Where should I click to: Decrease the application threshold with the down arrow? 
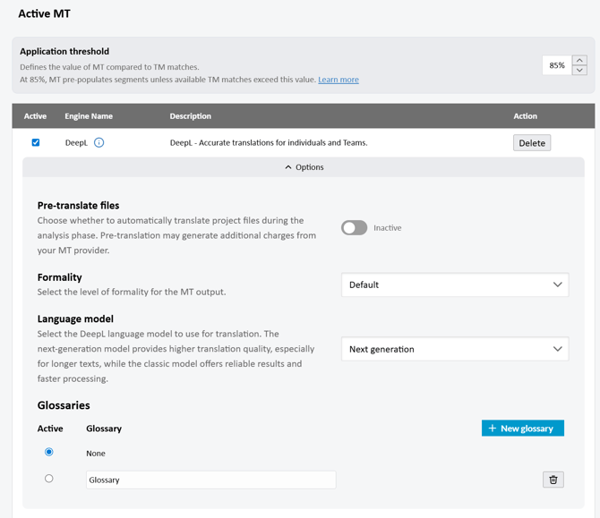(x=579, y=71)
